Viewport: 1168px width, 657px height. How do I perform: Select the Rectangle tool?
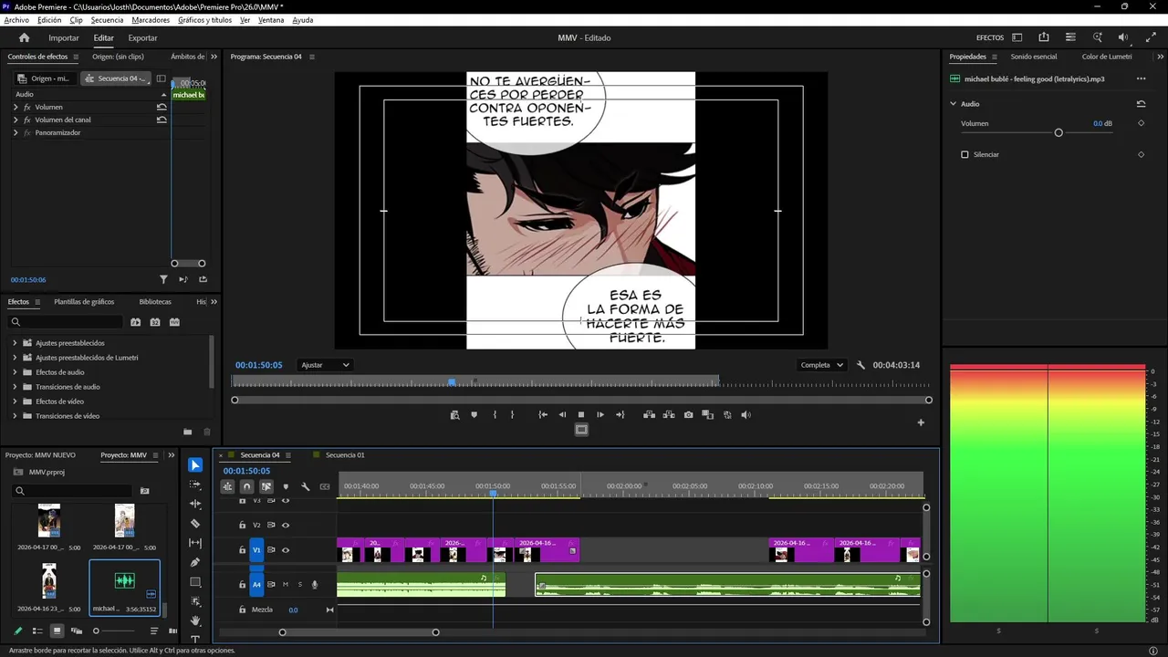[x=195, y=582]
